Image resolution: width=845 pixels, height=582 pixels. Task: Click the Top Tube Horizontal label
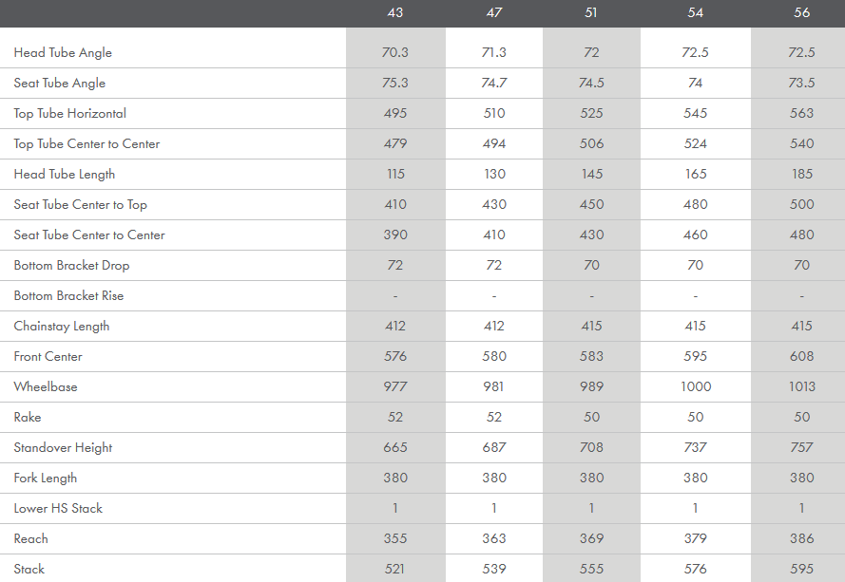70,114
